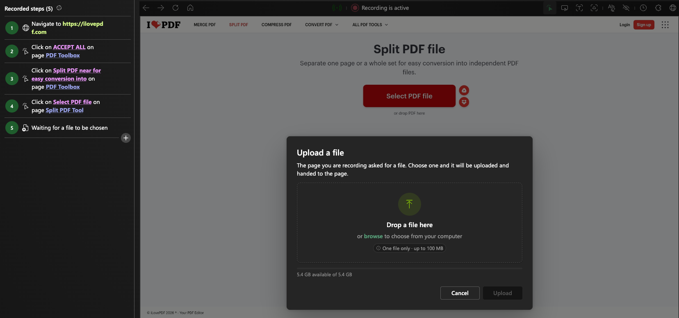Expand the CONVERT PDF dropdown
This screenshot has height=318, width=679.
click(322, 25)
